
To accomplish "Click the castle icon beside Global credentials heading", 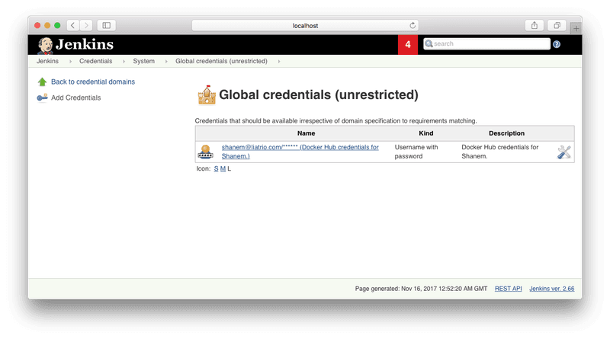I will tap(207, 95).
